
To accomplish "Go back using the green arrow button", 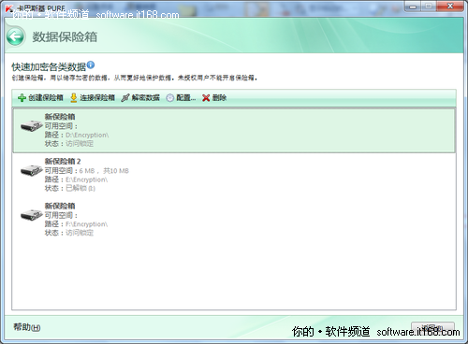I will (15, 37).
